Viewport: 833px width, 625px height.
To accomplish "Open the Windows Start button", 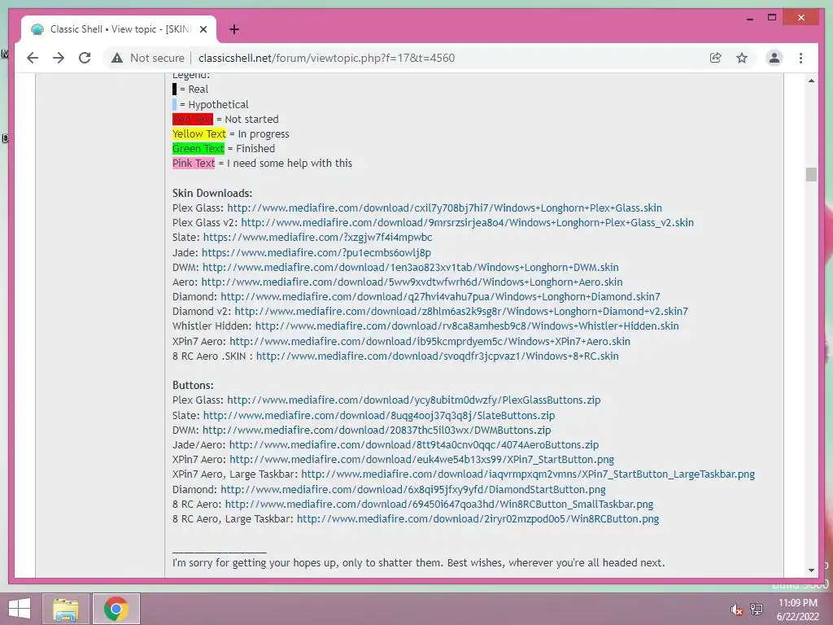I will click(x=20, y=609).
